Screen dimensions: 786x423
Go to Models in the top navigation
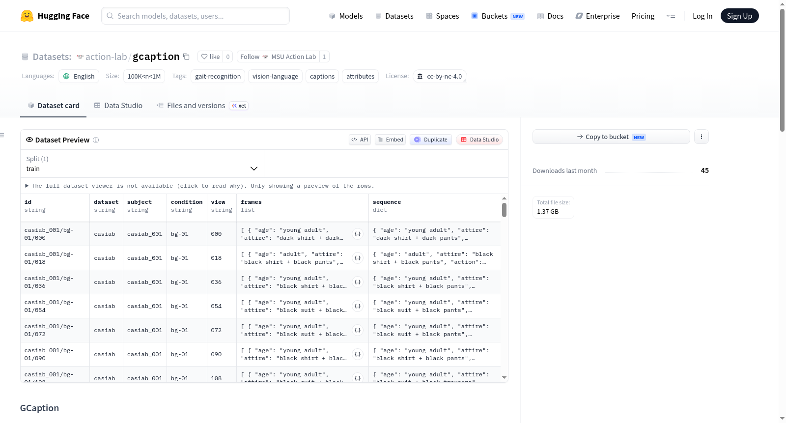point(346,16)
